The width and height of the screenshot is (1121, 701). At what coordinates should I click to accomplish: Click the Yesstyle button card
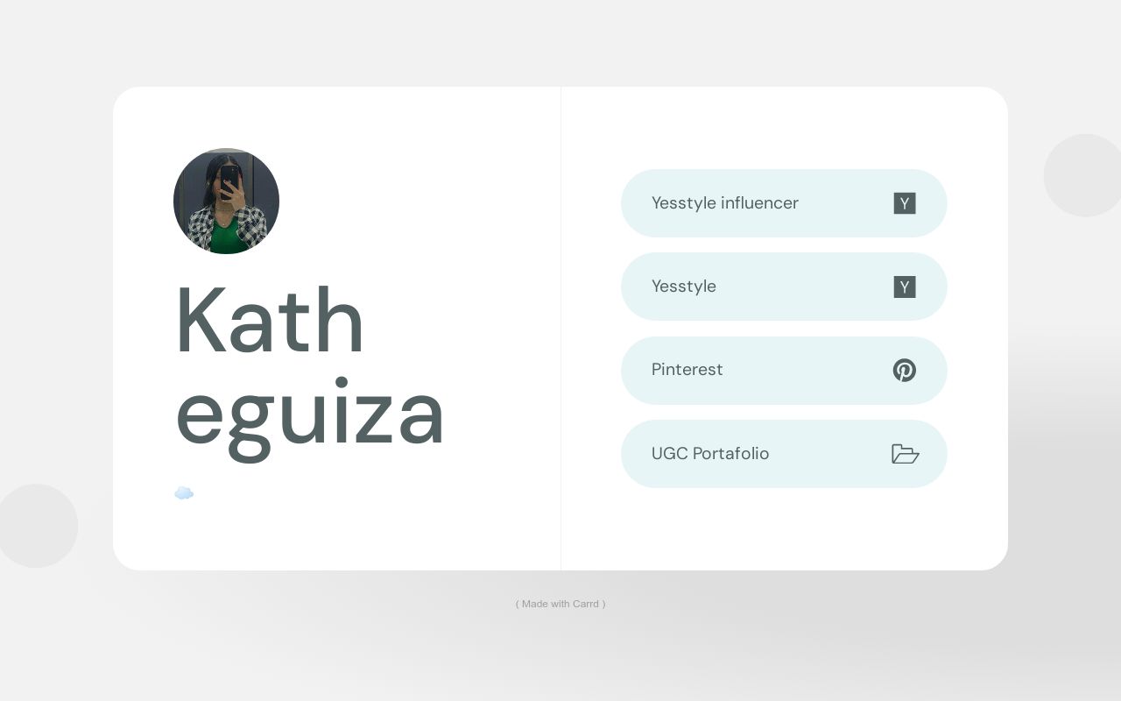coord(784,287)
